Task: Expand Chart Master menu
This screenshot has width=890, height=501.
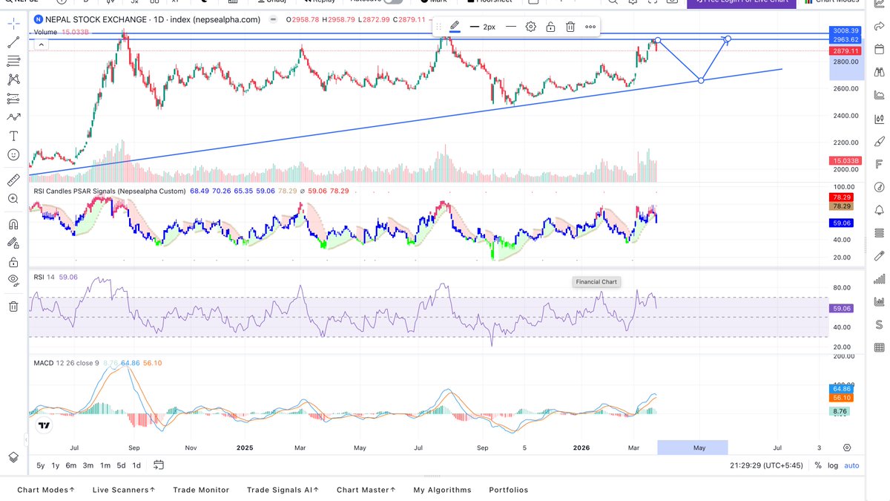Action: coord(366,490)
